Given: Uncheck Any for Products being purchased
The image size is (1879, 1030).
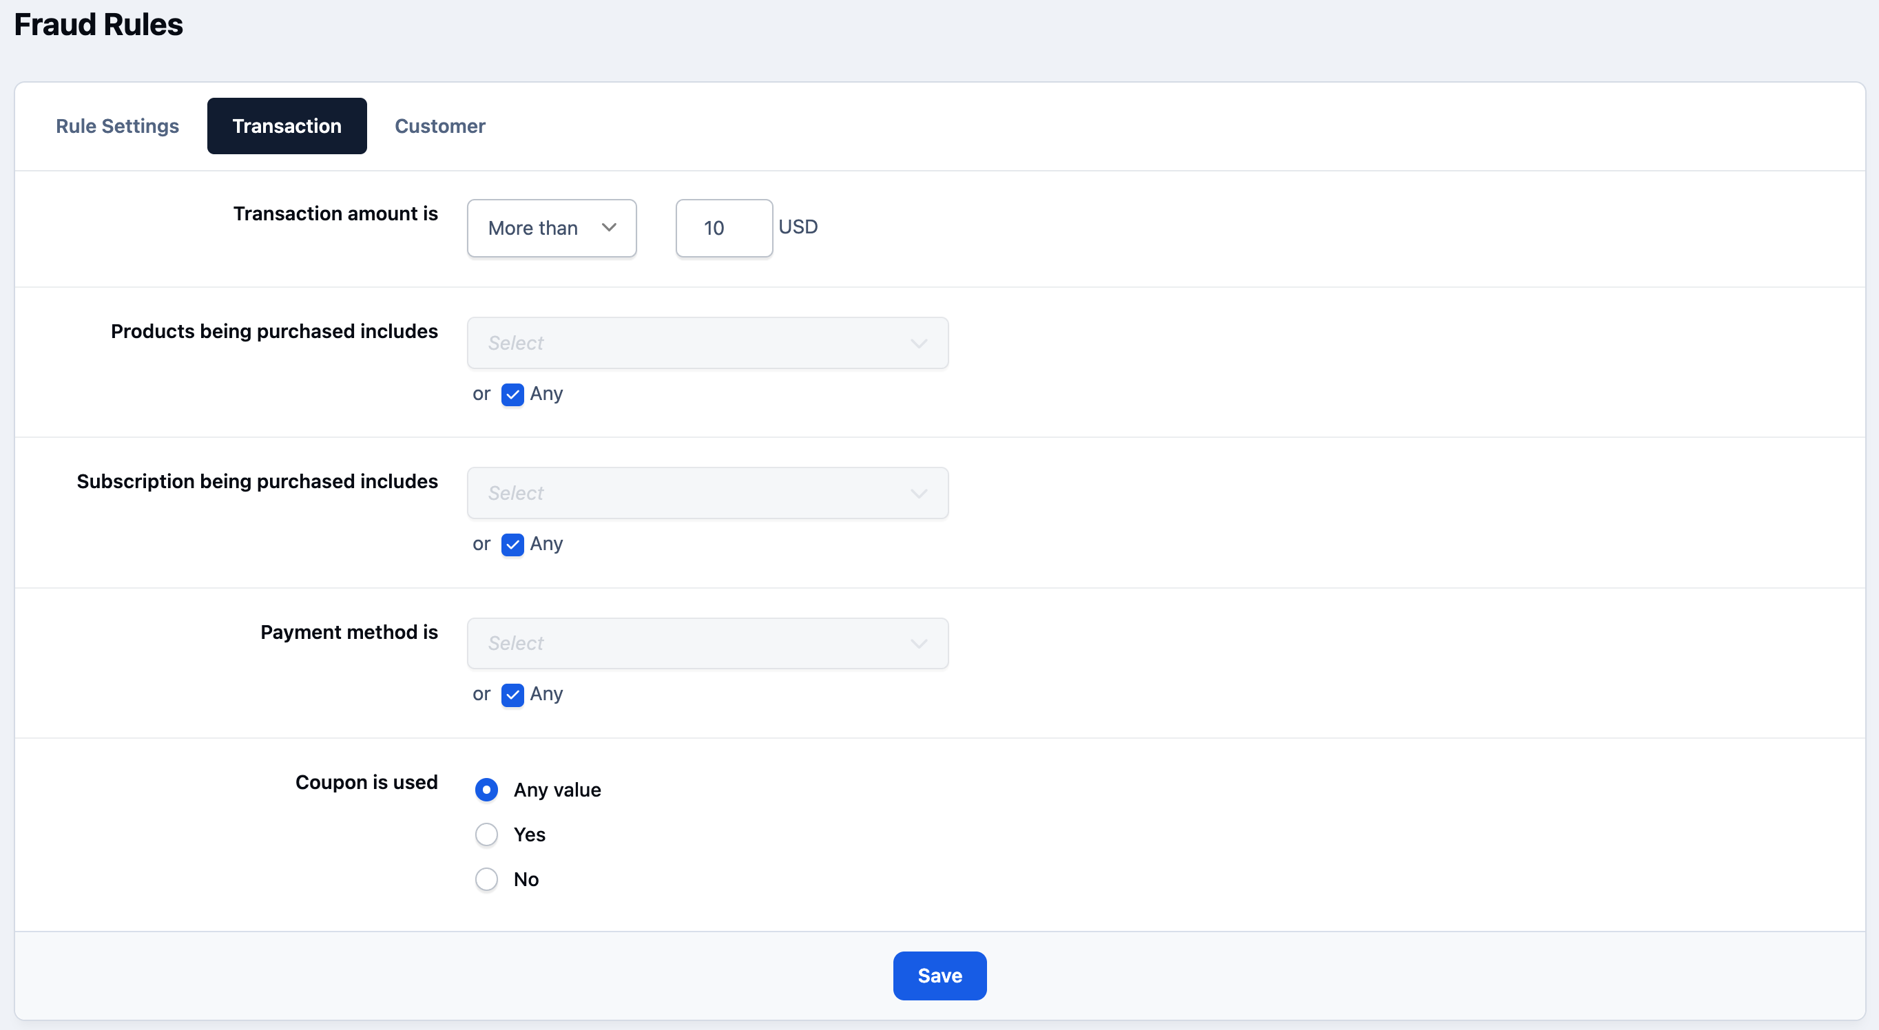Looking at the screenshot, I should pyautogui.click(x=512, y=395).
